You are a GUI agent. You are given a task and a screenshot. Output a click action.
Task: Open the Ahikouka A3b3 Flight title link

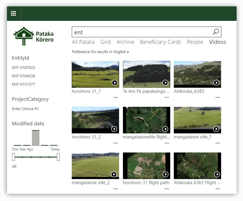pos(197,183)
